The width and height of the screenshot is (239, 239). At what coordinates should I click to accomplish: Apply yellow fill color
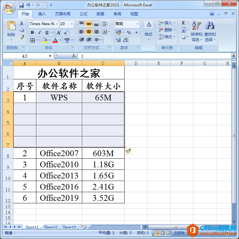tap(45, 40)
